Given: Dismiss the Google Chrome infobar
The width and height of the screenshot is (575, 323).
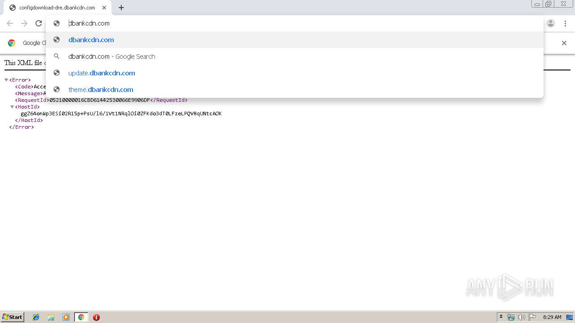Looking at the screenshot, I should (564, 43).
